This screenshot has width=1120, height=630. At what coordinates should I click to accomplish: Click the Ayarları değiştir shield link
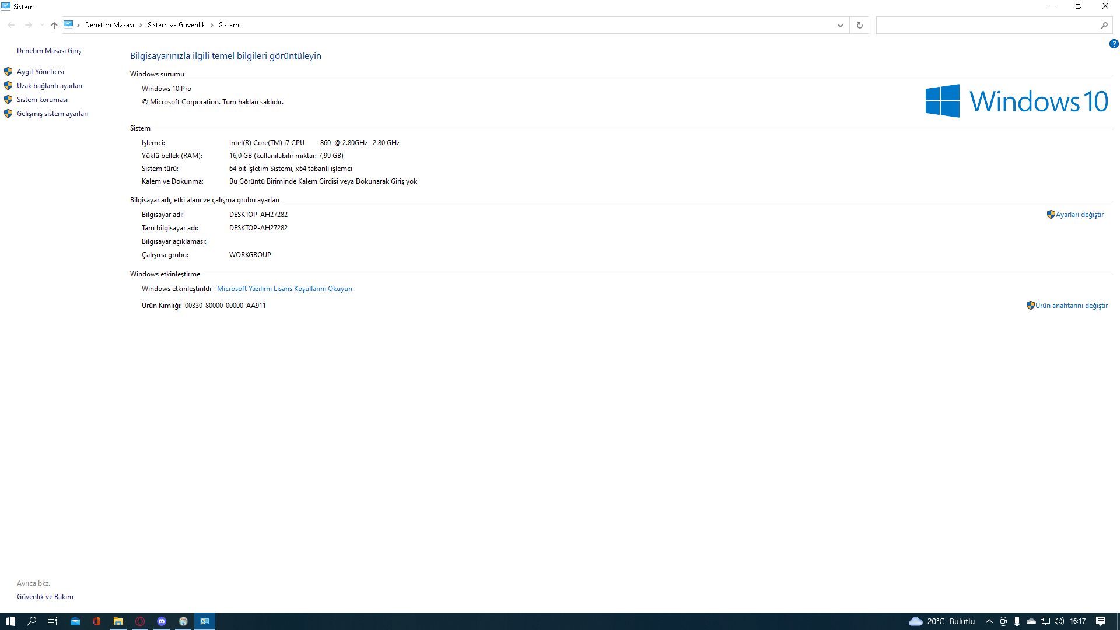tap(1079, 215)
